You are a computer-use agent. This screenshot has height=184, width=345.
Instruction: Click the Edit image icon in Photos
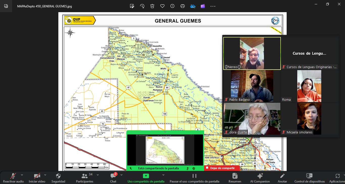[x=132, y=6]
